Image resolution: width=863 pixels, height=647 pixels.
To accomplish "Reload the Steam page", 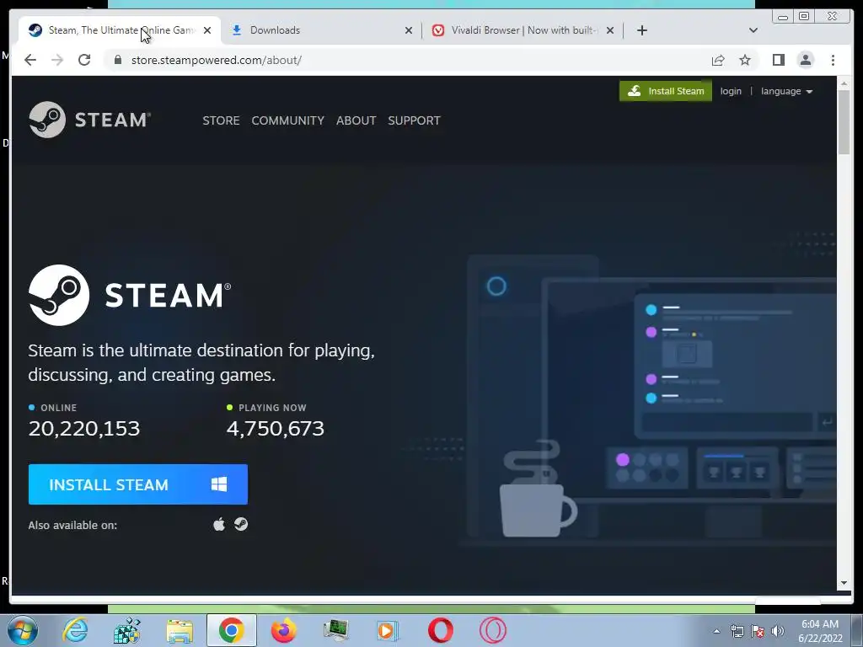I will pos(84,60).
